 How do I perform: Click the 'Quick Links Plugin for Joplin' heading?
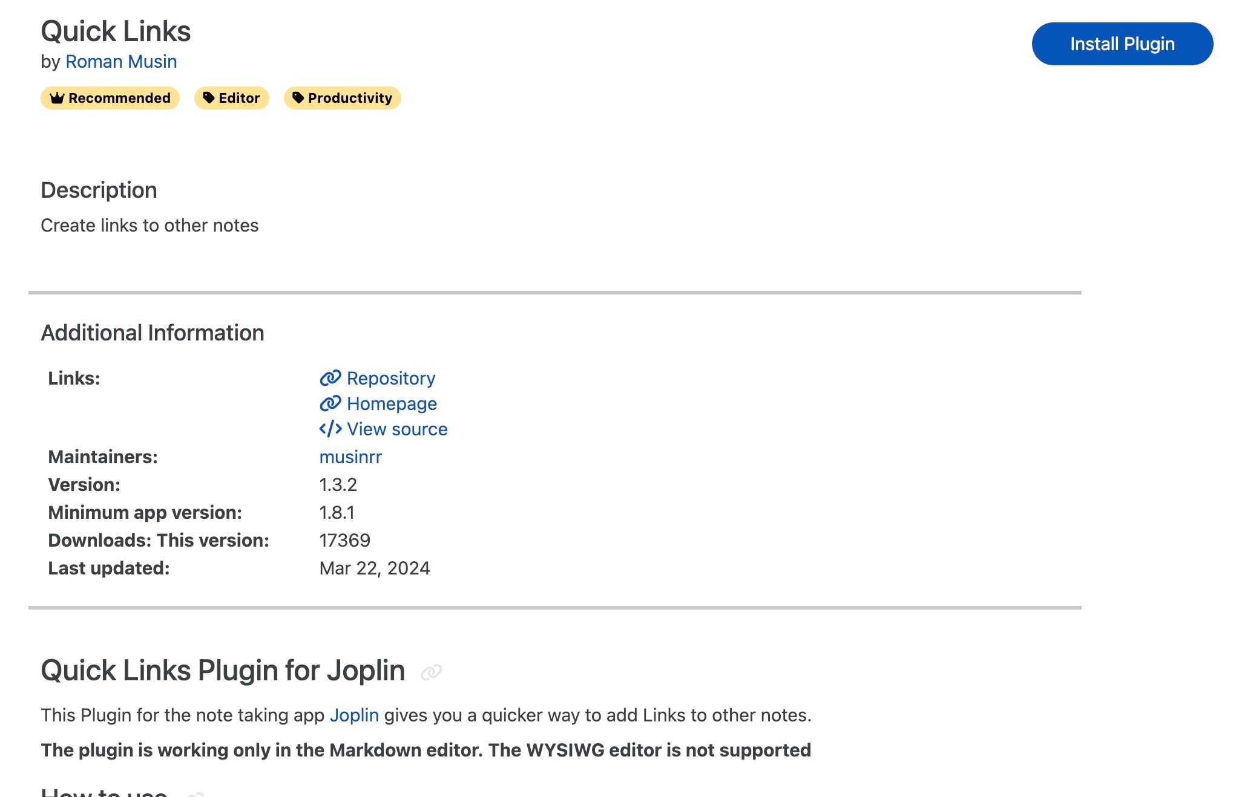point(223,670)
